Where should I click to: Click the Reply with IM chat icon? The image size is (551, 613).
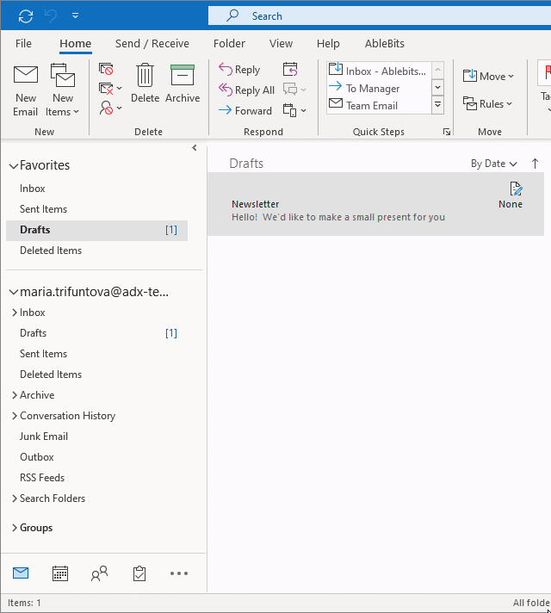290,90
